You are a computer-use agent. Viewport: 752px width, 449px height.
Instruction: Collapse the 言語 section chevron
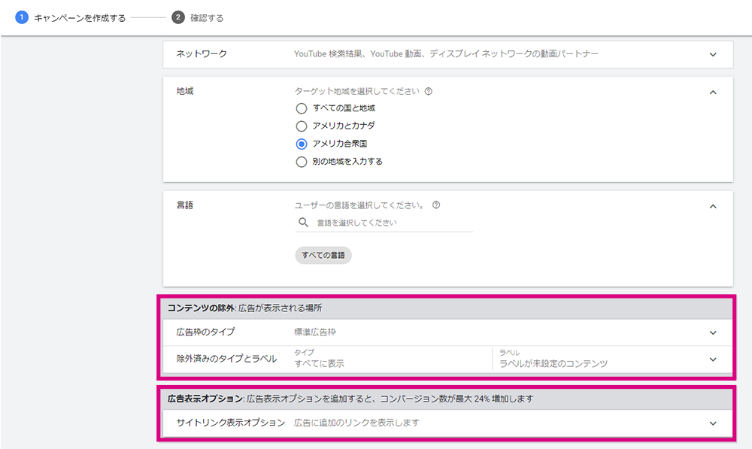point(713,206)
